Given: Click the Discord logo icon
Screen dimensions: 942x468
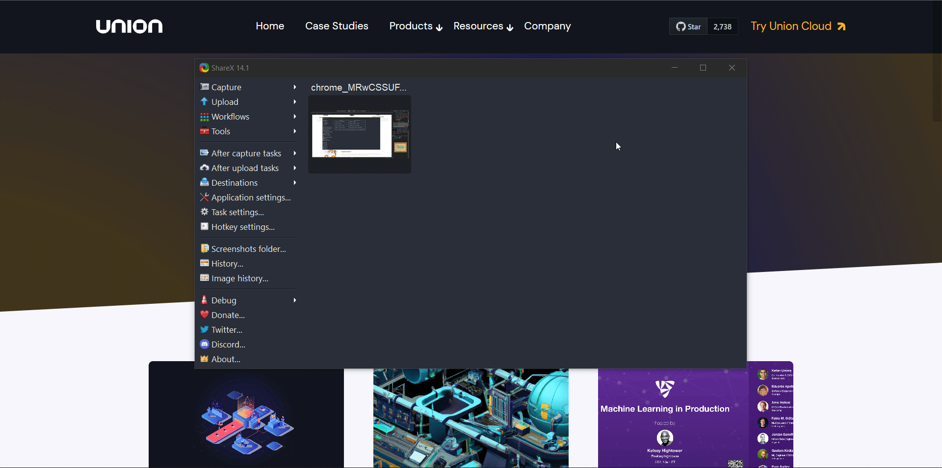Looking at the screenshot, I should pos(205,344).
